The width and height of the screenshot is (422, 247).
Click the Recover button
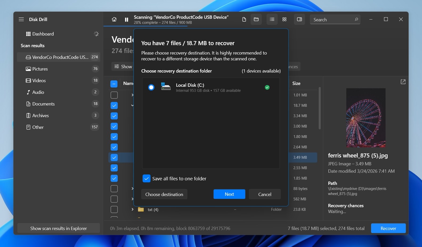pos(388,228)
